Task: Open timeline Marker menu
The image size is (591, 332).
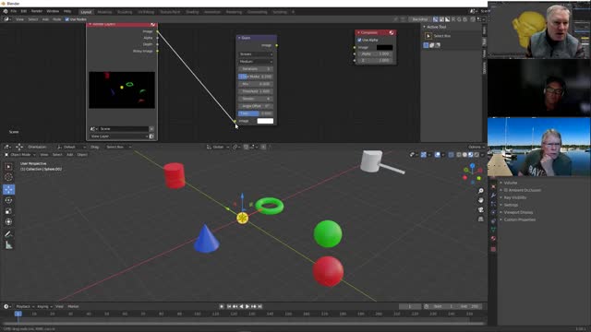Action: pyautogui.click(x=73, y=307)
